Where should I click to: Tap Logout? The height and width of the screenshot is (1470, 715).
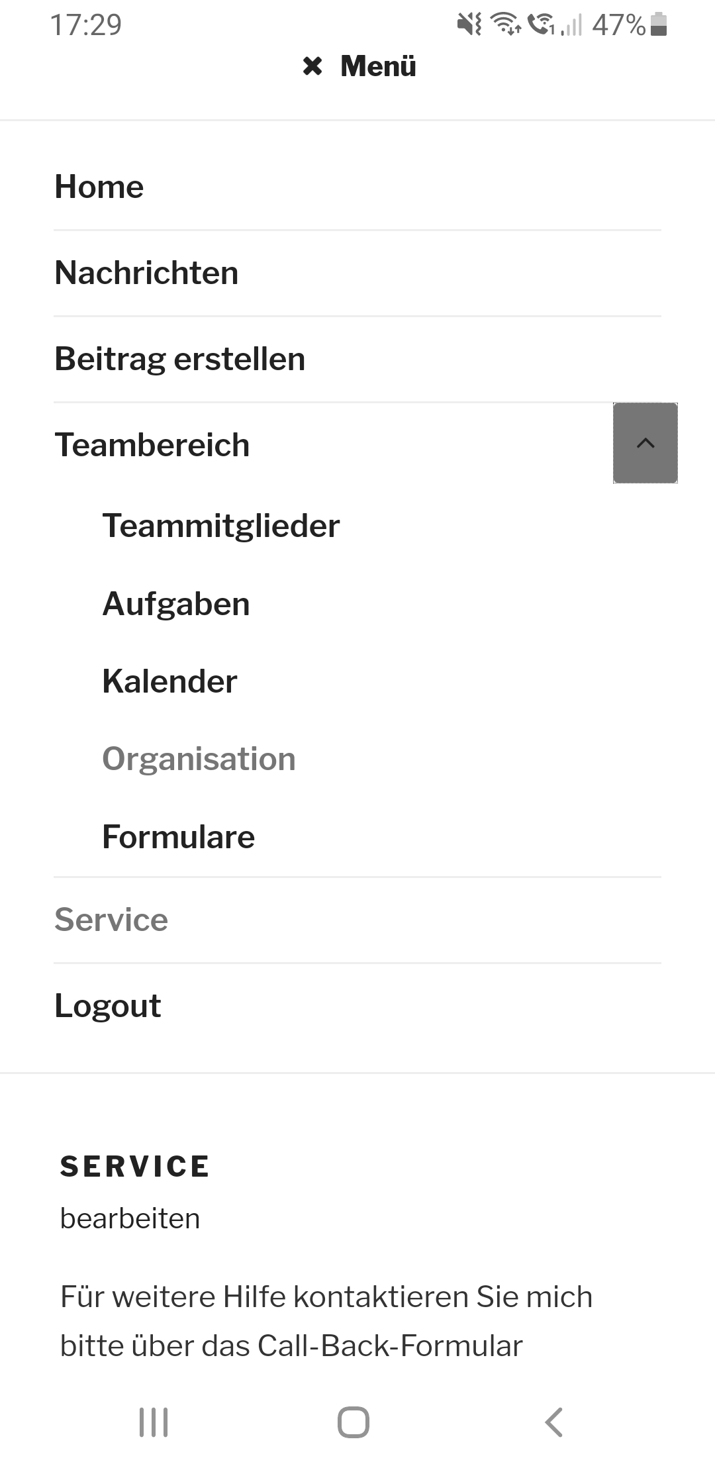(108, 1006)
